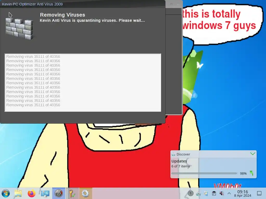266x199 pixels.
Task: Open the key with checkmark taskbar app
Action: coord(72,193)
